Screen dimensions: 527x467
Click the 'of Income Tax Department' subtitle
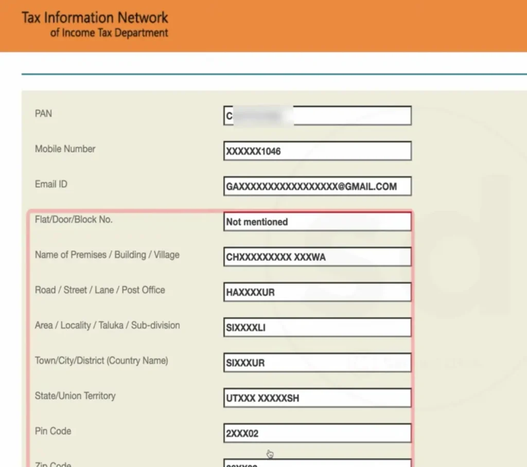pos(109,33)
